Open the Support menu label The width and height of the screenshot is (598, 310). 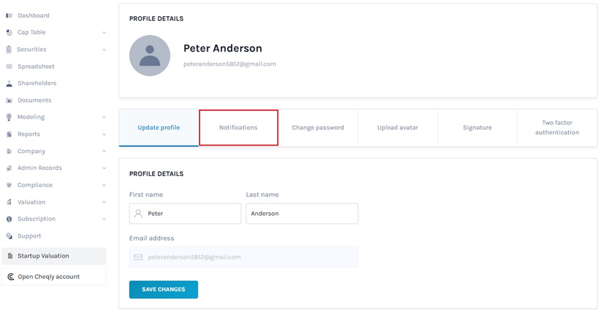[29, 236]
